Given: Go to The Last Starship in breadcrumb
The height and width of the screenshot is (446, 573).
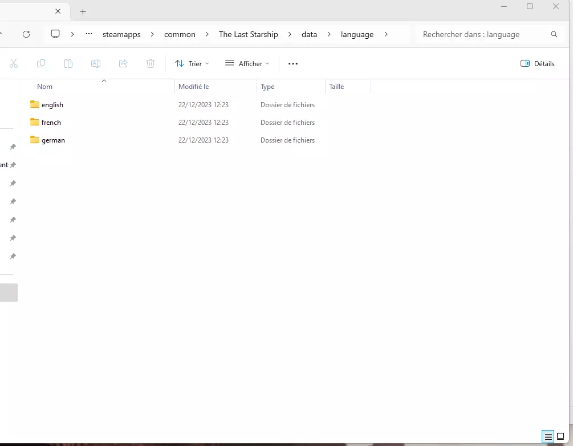Looking at the screenshot, I should (248, 34).
